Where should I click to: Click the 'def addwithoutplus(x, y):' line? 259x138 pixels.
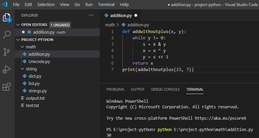(154, 31)
